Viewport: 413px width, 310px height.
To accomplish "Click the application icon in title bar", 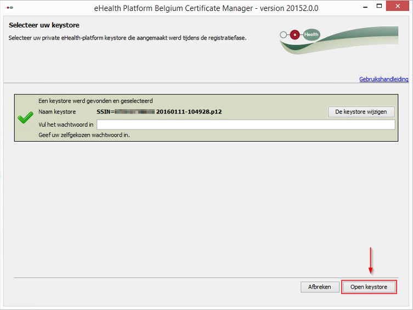I will [10, 8].
